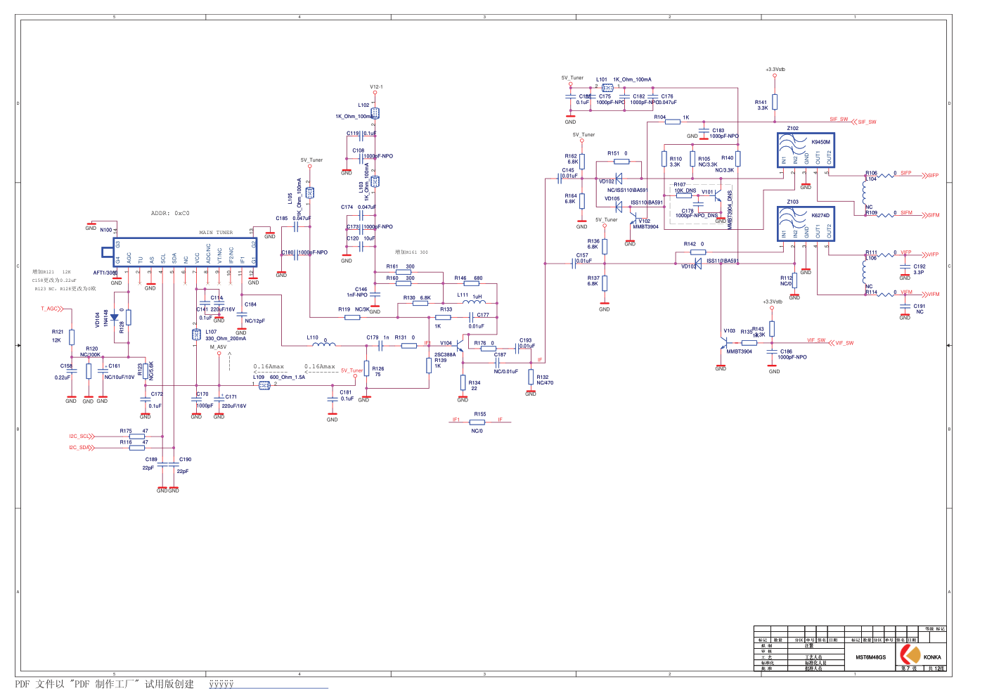Image resolution: width=987 pixels, height=698 pixels.
Task: Click the C158 0.22uF capacitor label
Action: click(x=65, y=372)
